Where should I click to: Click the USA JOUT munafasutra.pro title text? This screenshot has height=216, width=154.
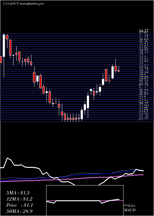[23, 4]
